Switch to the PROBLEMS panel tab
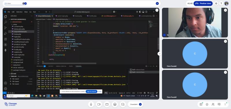231x109 pixels. 41,66
